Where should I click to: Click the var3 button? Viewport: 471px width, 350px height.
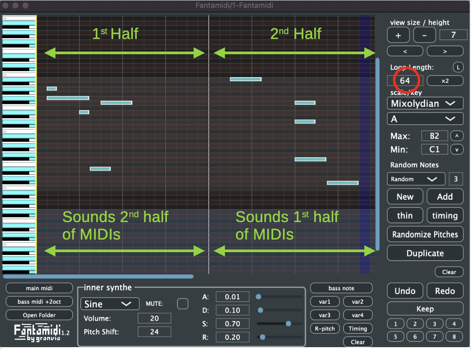tap(325, 315)
